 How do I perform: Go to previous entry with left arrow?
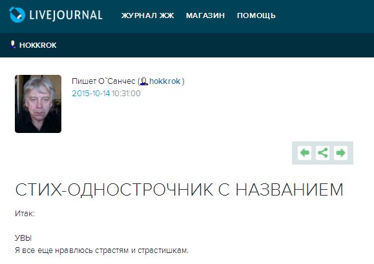[305, 153]
